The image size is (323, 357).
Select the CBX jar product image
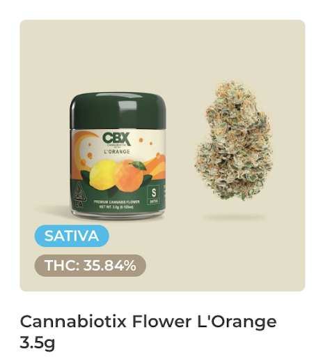118,155
